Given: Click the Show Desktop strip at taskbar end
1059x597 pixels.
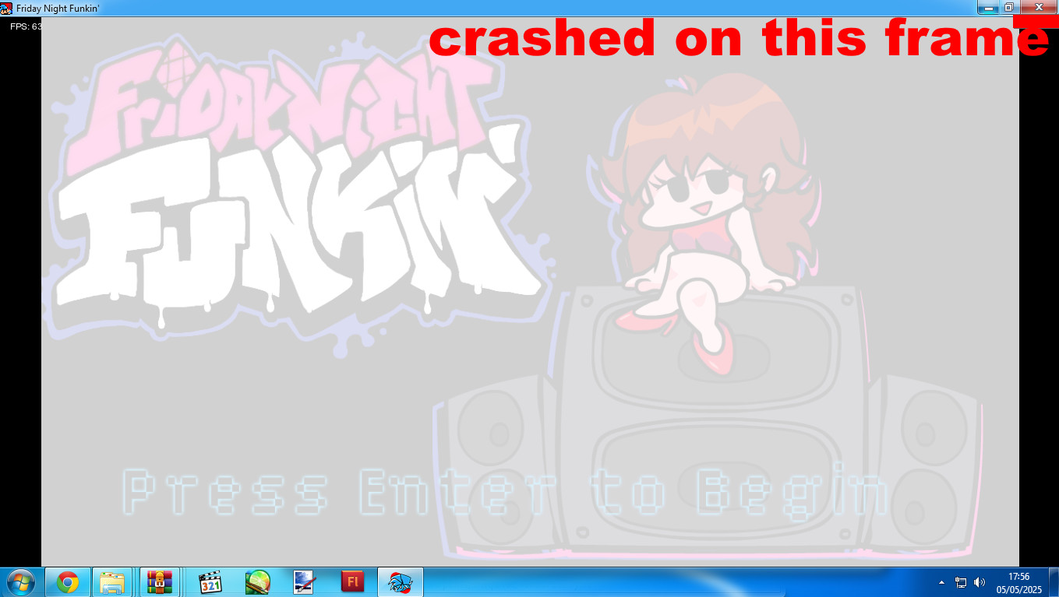Looking at the screenshot, I should 1054,582.
